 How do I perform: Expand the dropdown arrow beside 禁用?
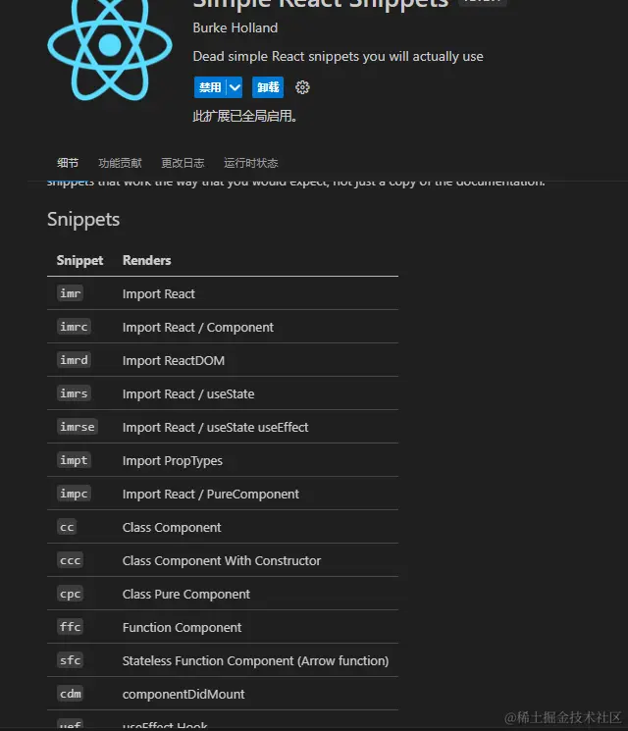click(x=235, y=87)
